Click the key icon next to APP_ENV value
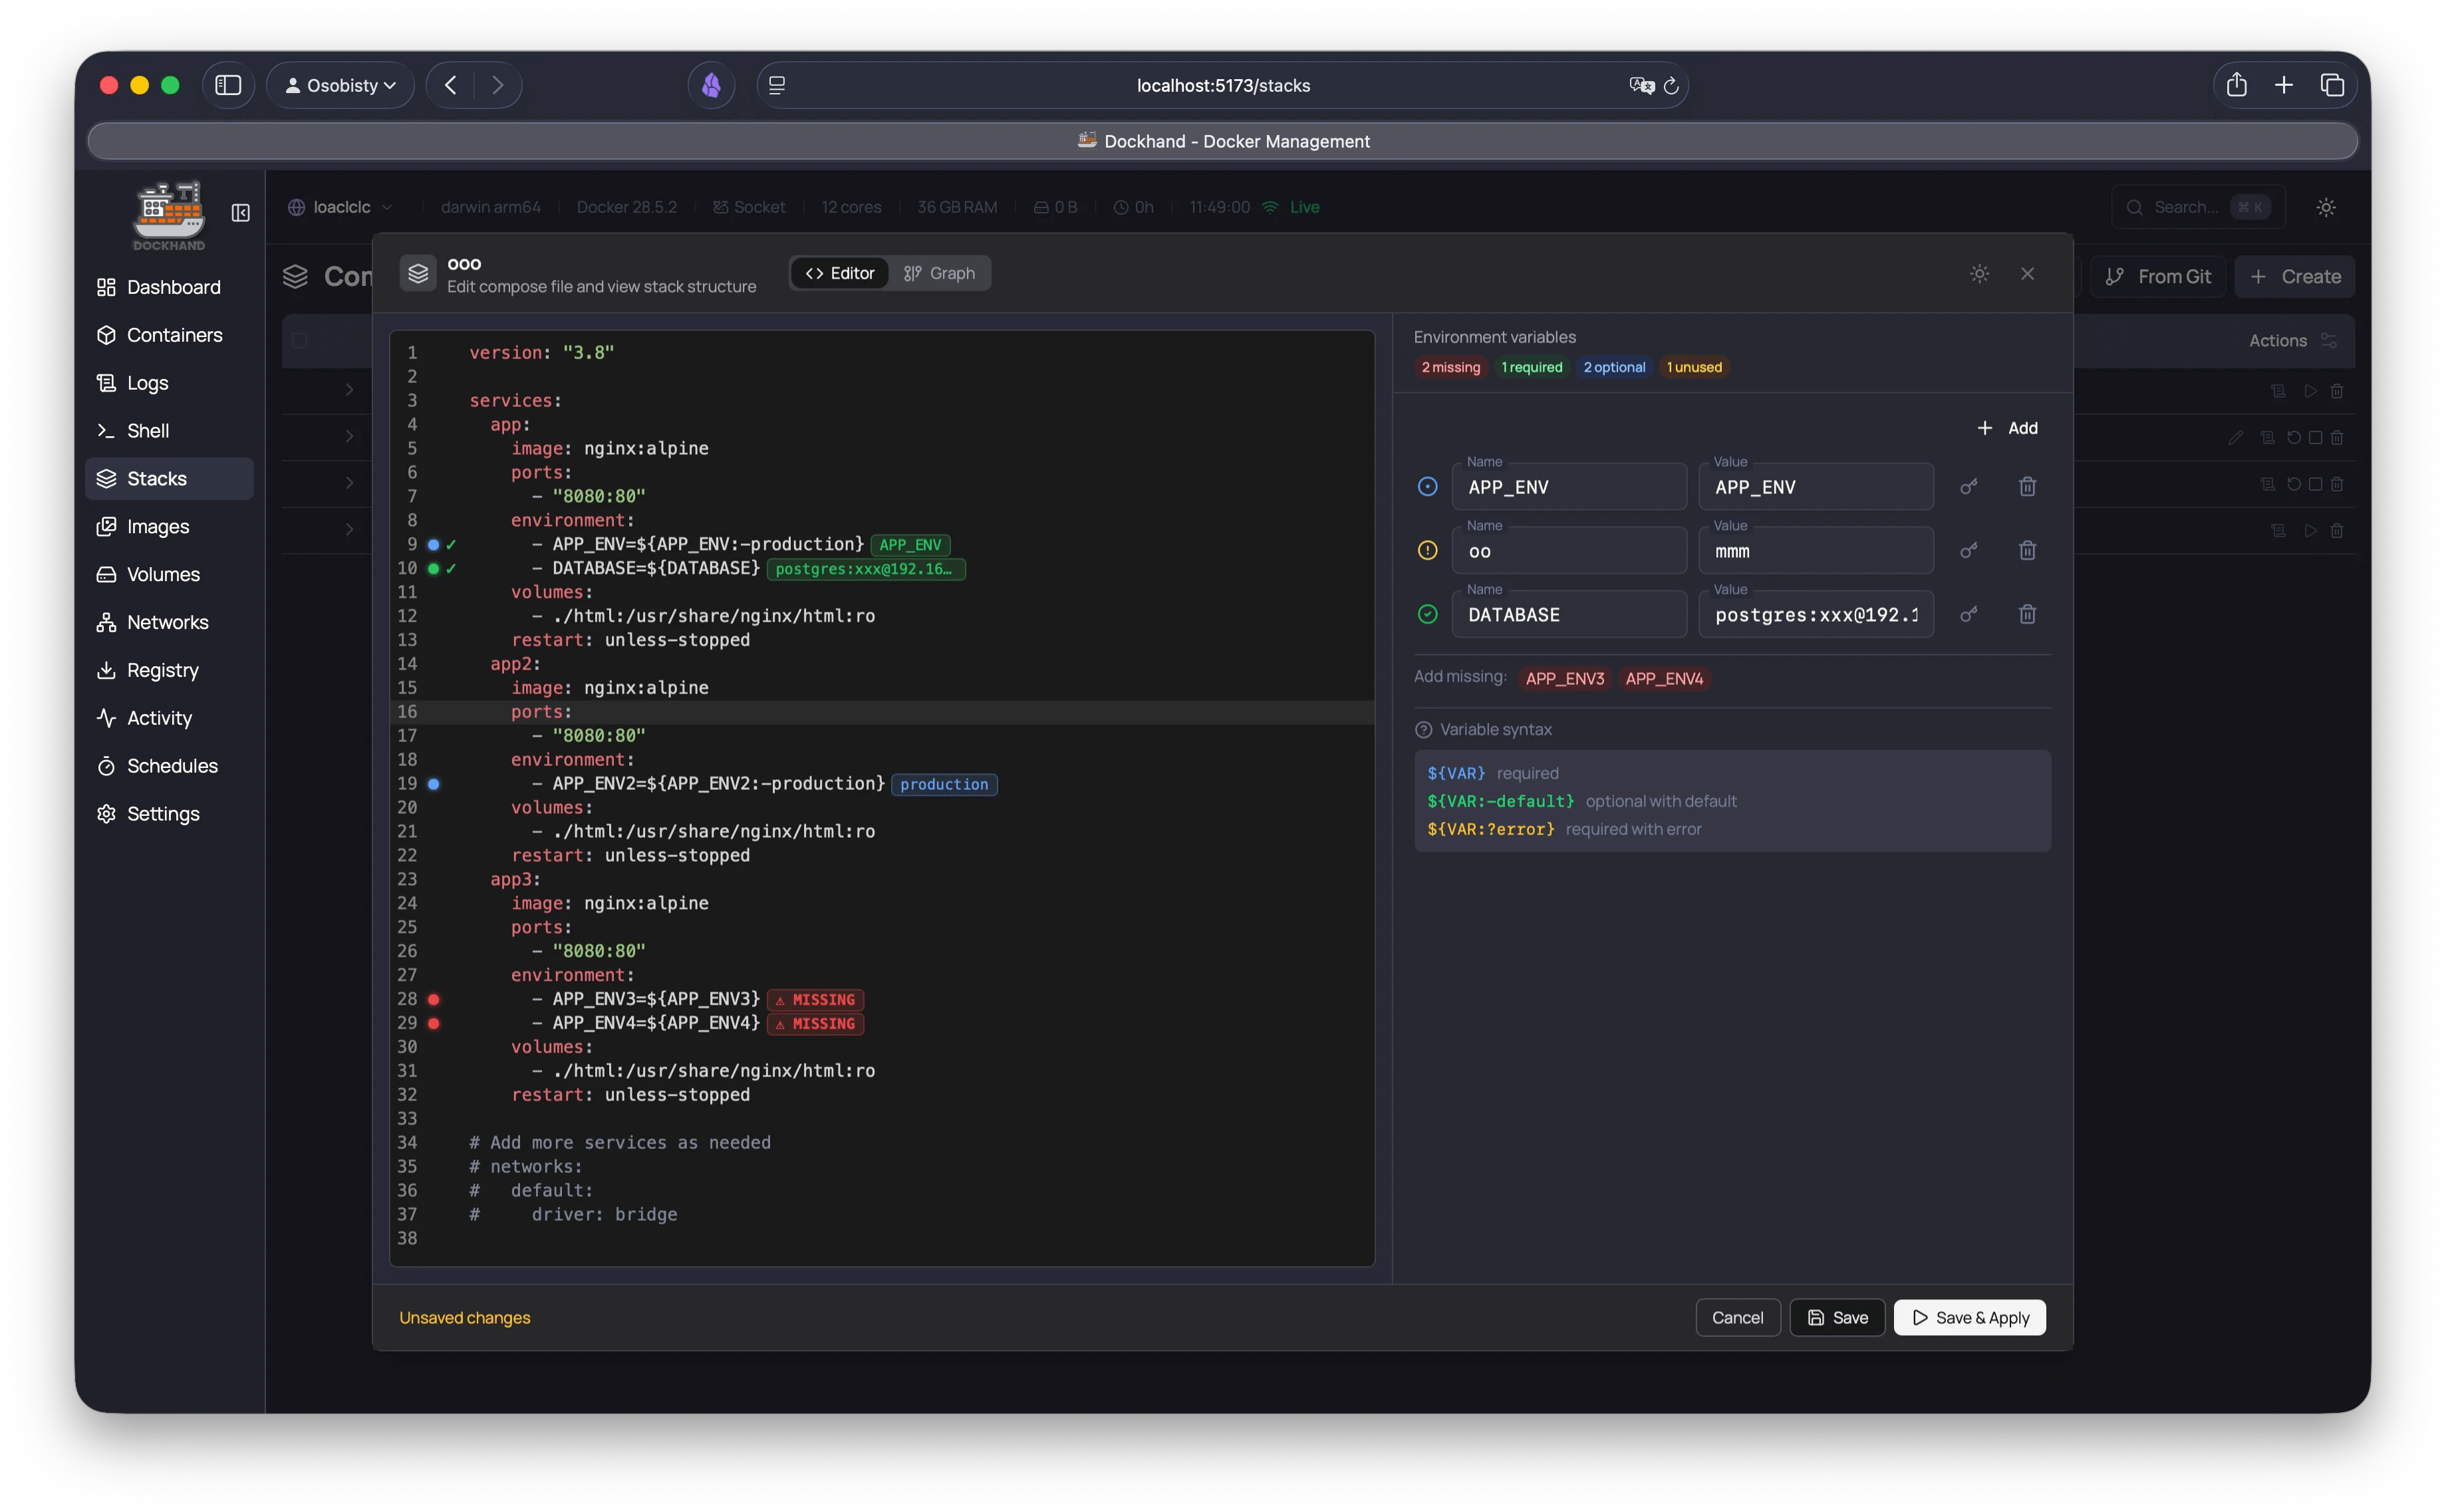Screen dimensions: 2446x1512 tap(1968, 487)
